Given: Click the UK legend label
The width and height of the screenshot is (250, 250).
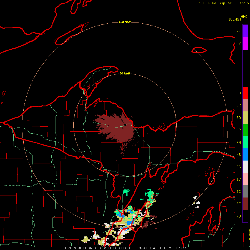Looking at the screenshot, I should point(238,44).
